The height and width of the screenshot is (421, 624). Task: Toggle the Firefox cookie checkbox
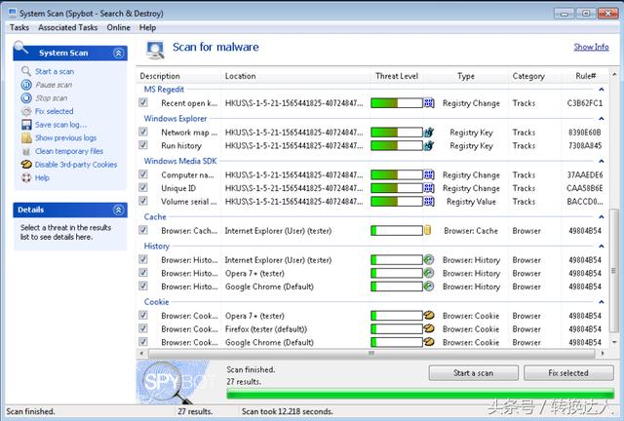[x=143, y=328]
